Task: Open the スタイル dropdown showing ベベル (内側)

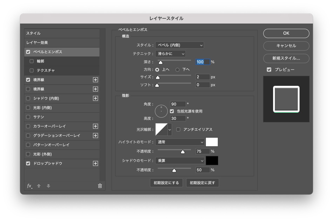Action: [x=179, y=45]
